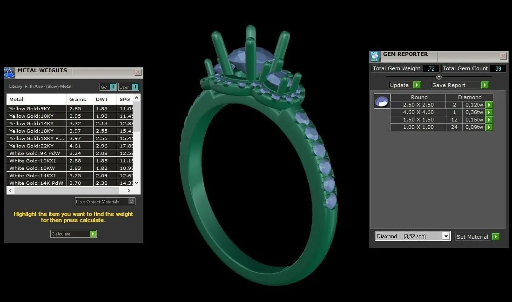Select the White Gold:14KX1 row
512x302 pixels.
tap(69, 175)
